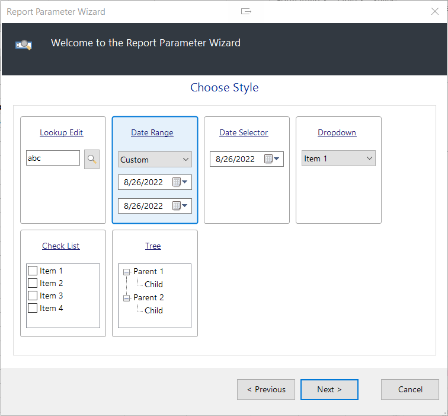Open calendar on first Date Range field

[180, 182]
